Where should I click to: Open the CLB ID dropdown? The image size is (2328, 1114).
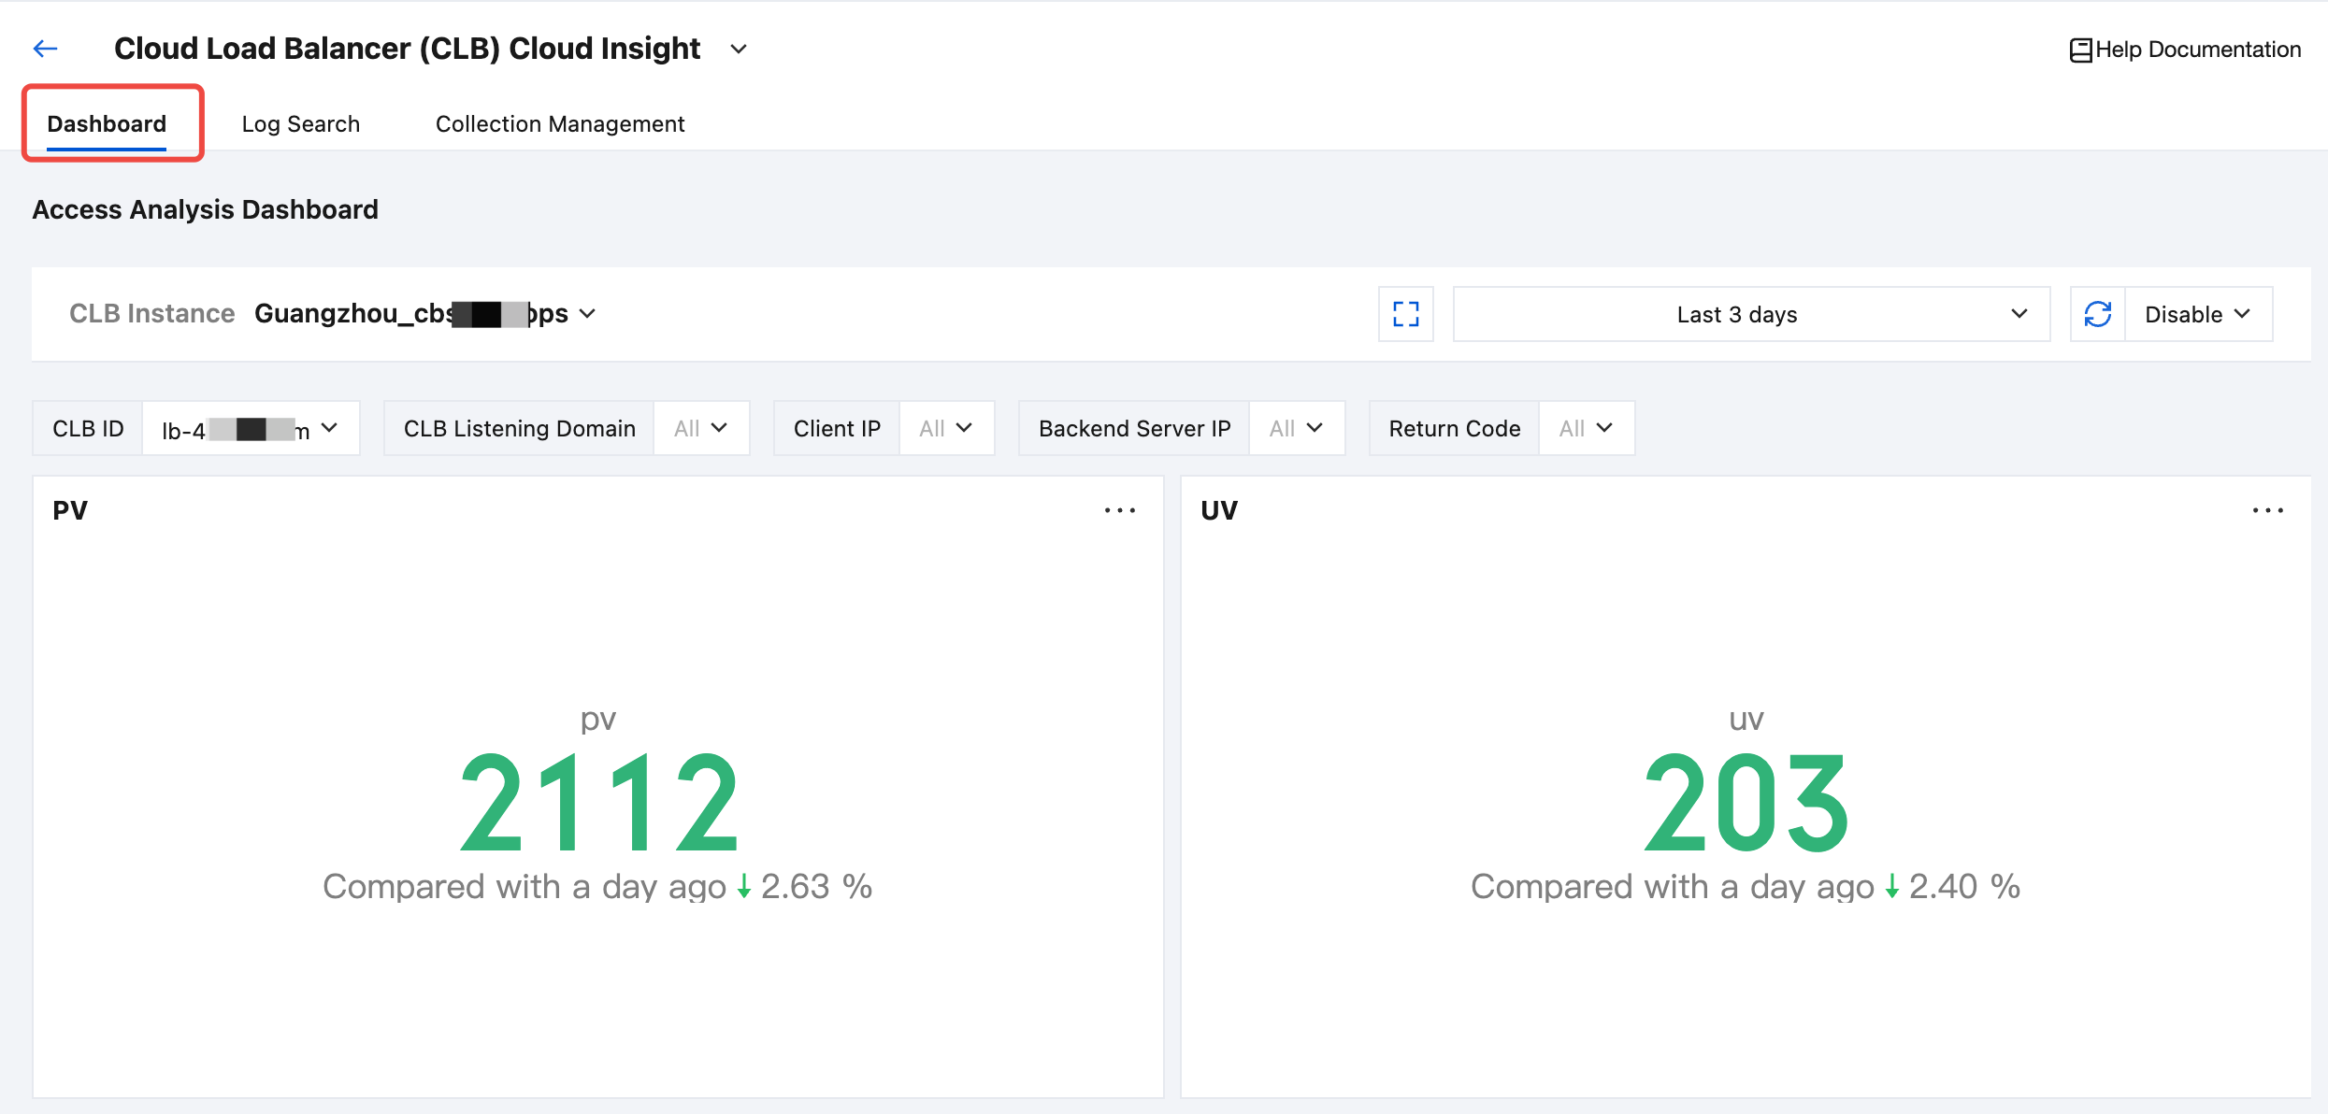(251, 429)
